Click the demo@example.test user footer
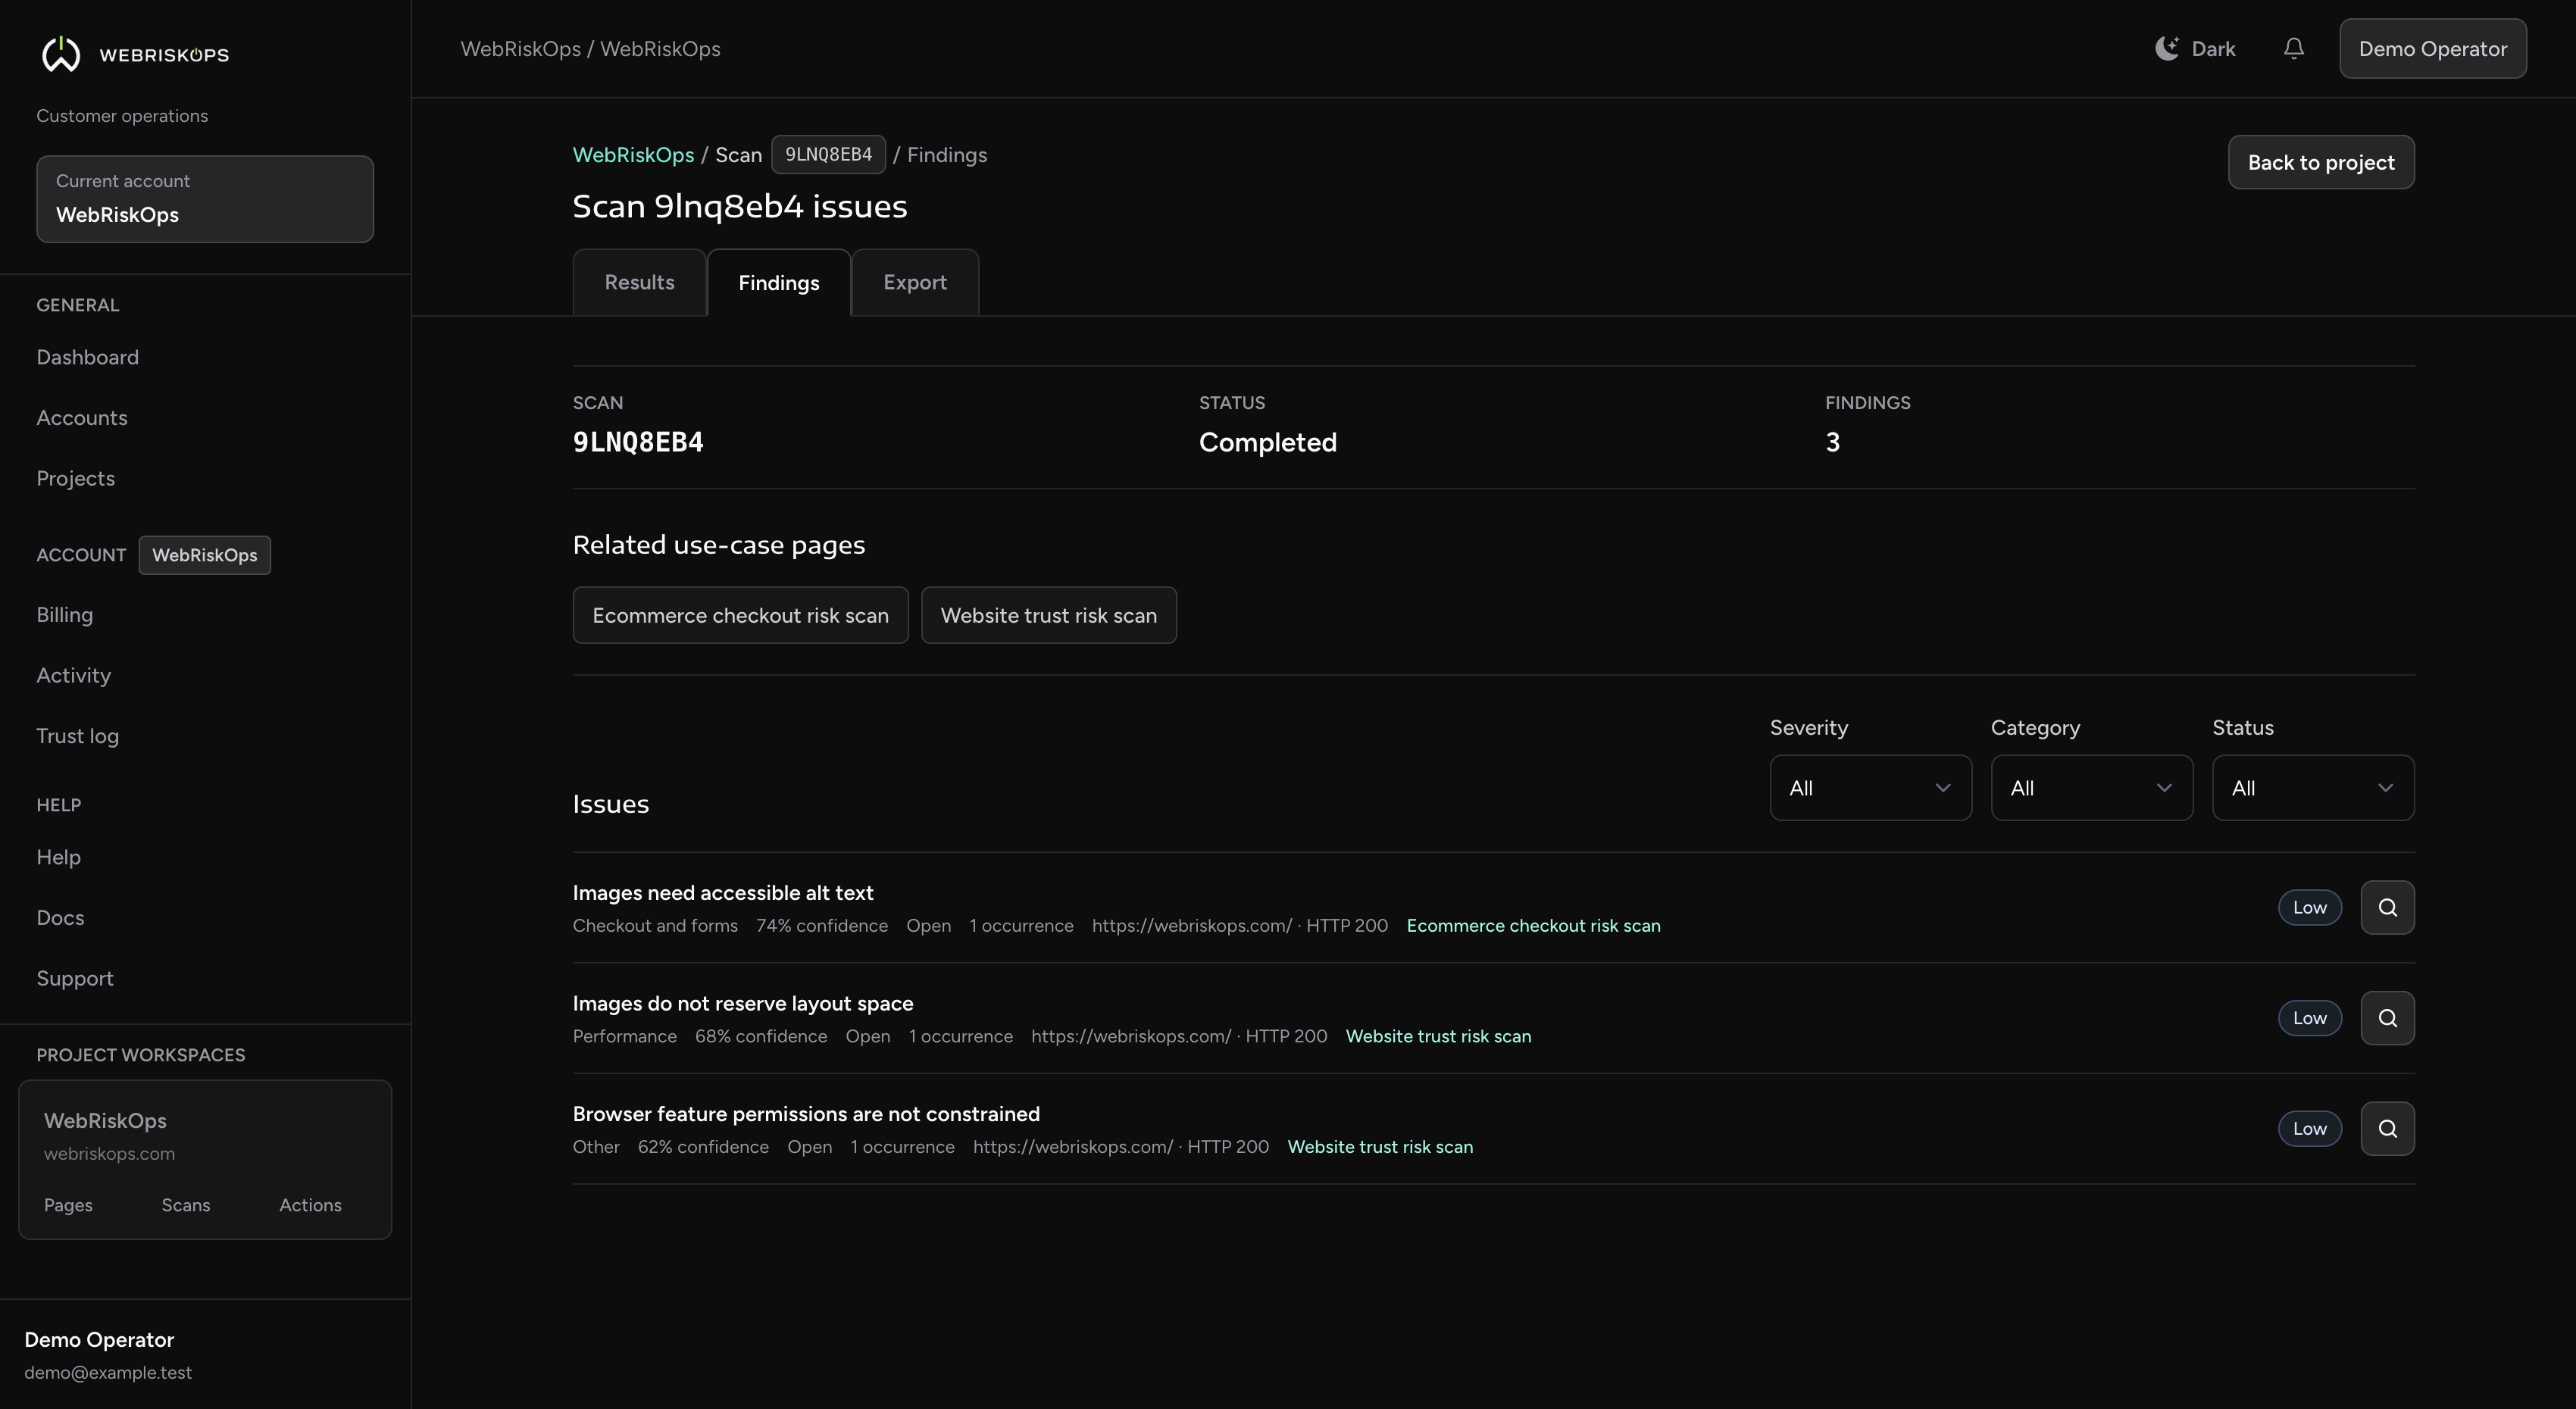This screenshot has width=2576, height=1409. click(108, 1373)
